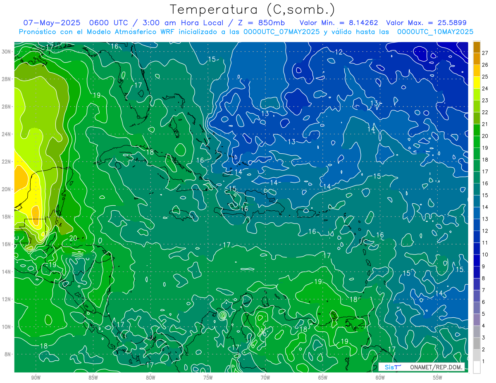The image size is (496, 383).
Task: Click the yellow legend swatch between 24 and 25
Action: (x=477, y=83)
